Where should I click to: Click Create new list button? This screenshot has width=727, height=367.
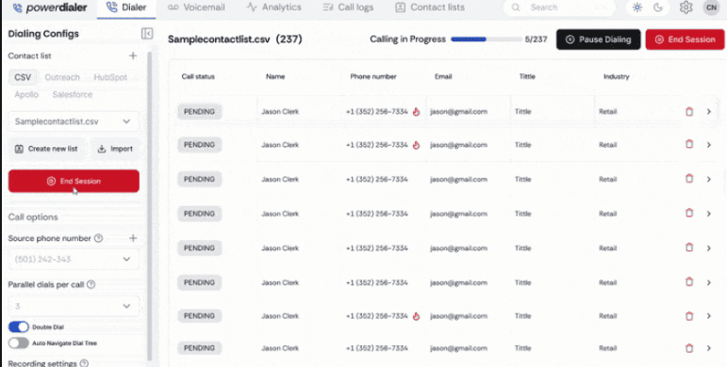(x=47, y=149)
